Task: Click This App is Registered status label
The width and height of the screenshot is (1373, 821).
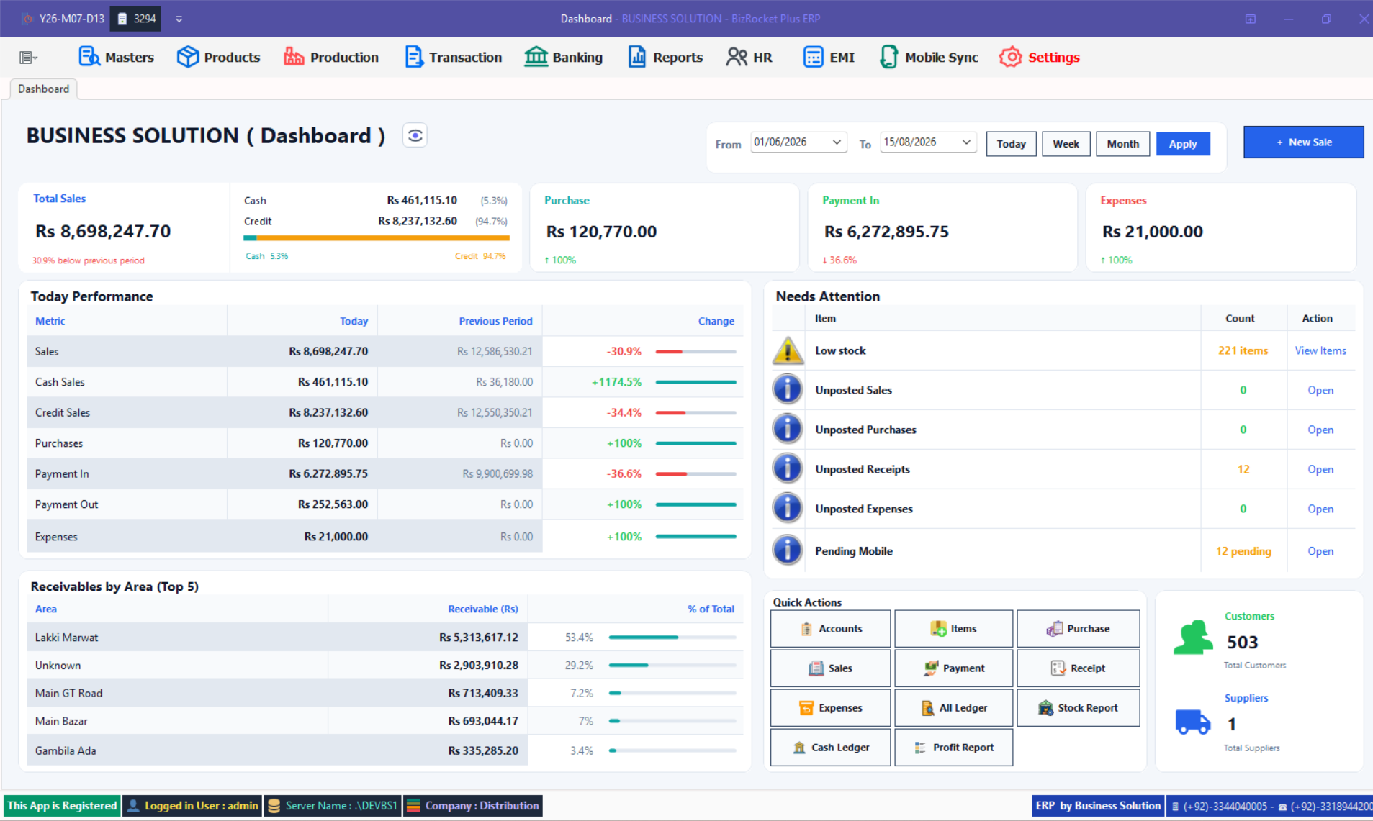Action: pyautogui.click(x=62, y=806)
